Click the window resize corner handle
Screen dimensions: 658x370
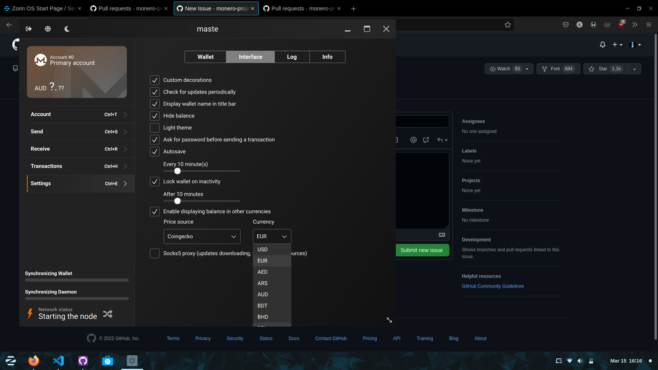(x=389, y=320)
